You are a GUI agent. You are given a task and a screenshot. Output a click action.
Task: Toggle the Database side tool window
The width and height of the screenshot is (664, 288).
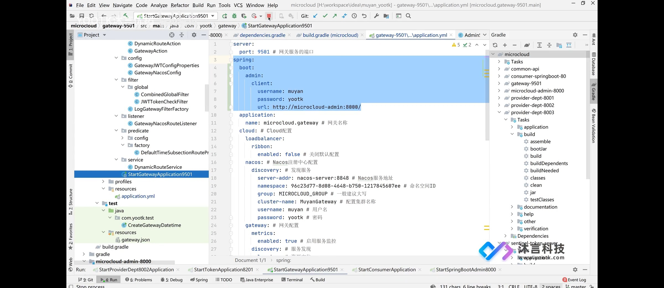pos(593,64)
